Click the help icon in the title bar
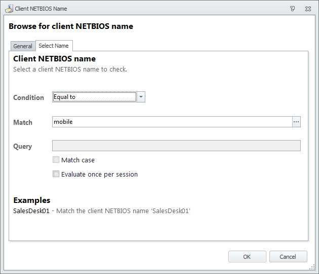This screenshot has width=319, height=274. 292,9
